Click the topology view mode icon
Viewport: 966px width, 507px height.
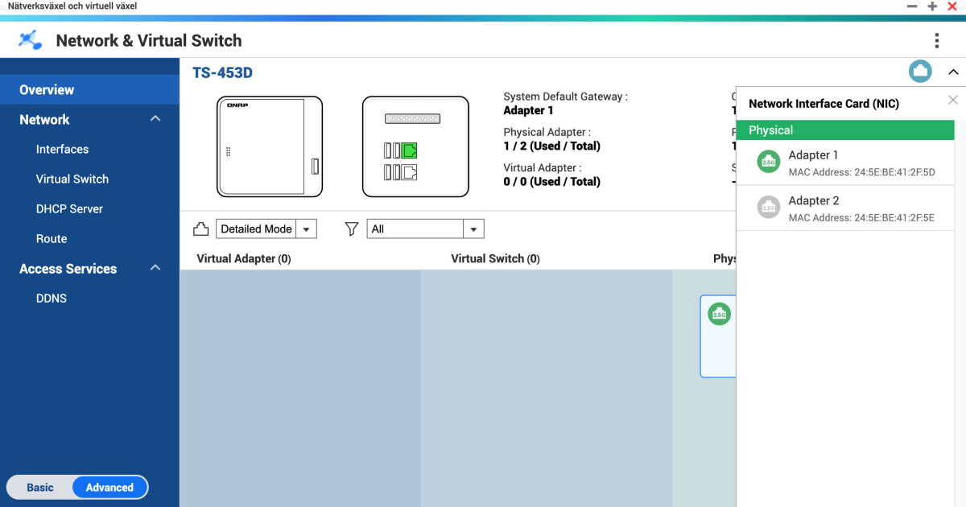[x=201, y=229]
